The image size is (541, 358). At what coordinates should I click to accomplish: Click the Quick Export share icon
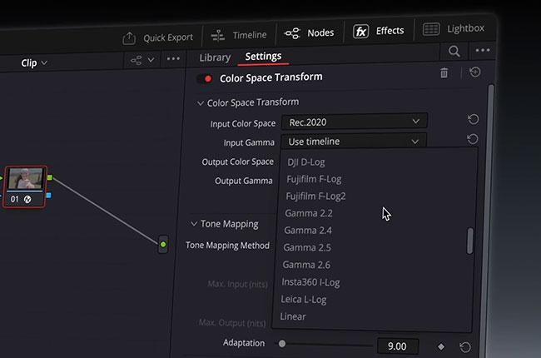click(x=129, y=38)
